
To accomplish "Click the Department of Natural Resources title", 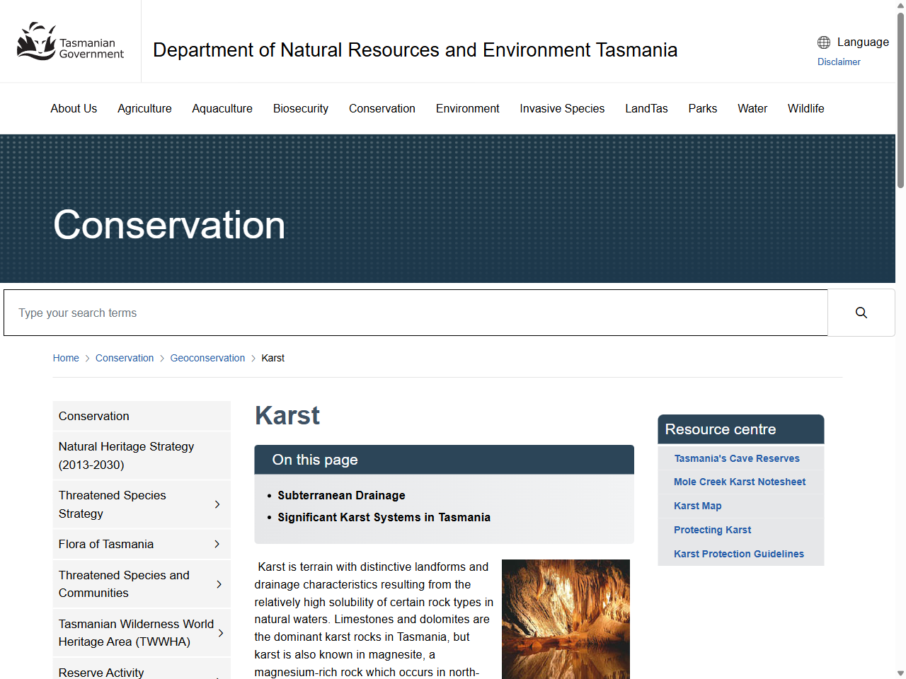I will tap(415, 50).
